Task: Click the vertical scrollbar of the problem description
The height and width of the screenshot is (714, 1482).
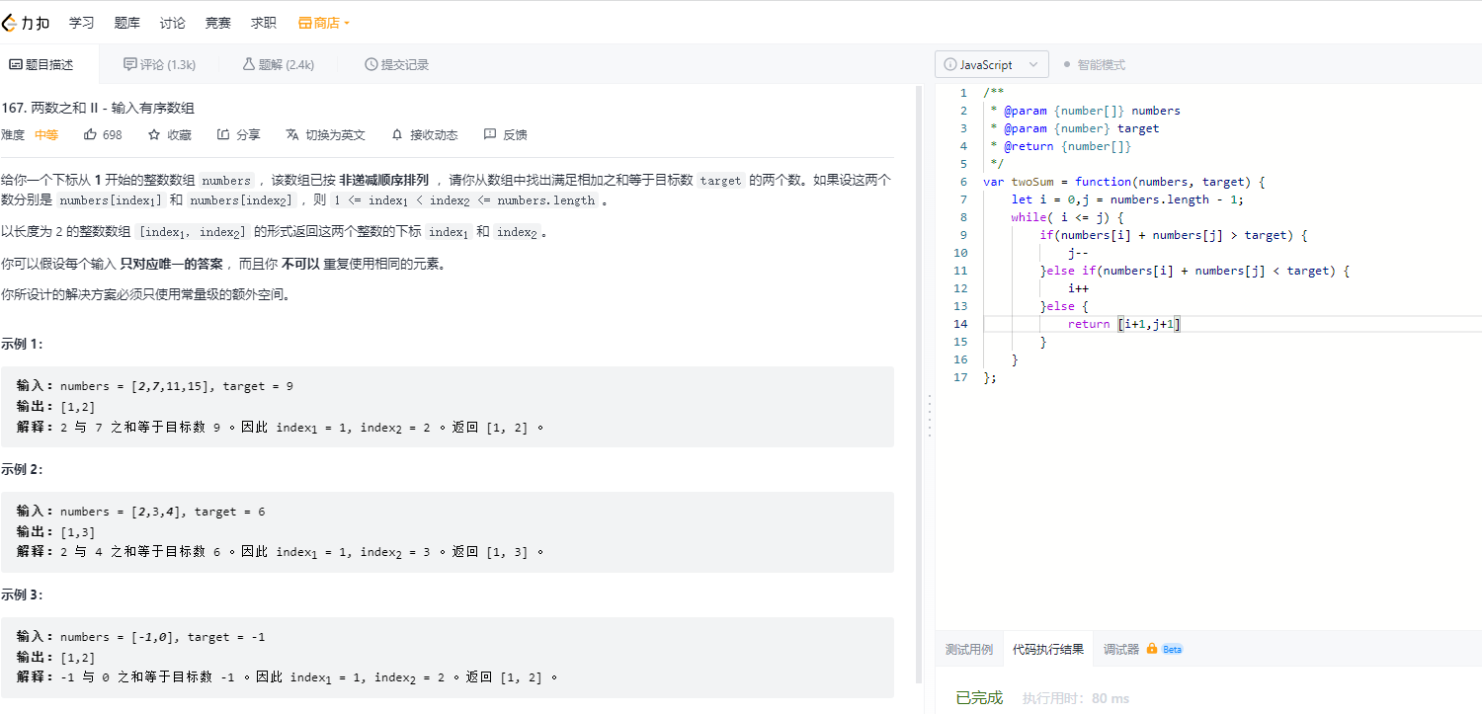Action: [x=918, y=385]
